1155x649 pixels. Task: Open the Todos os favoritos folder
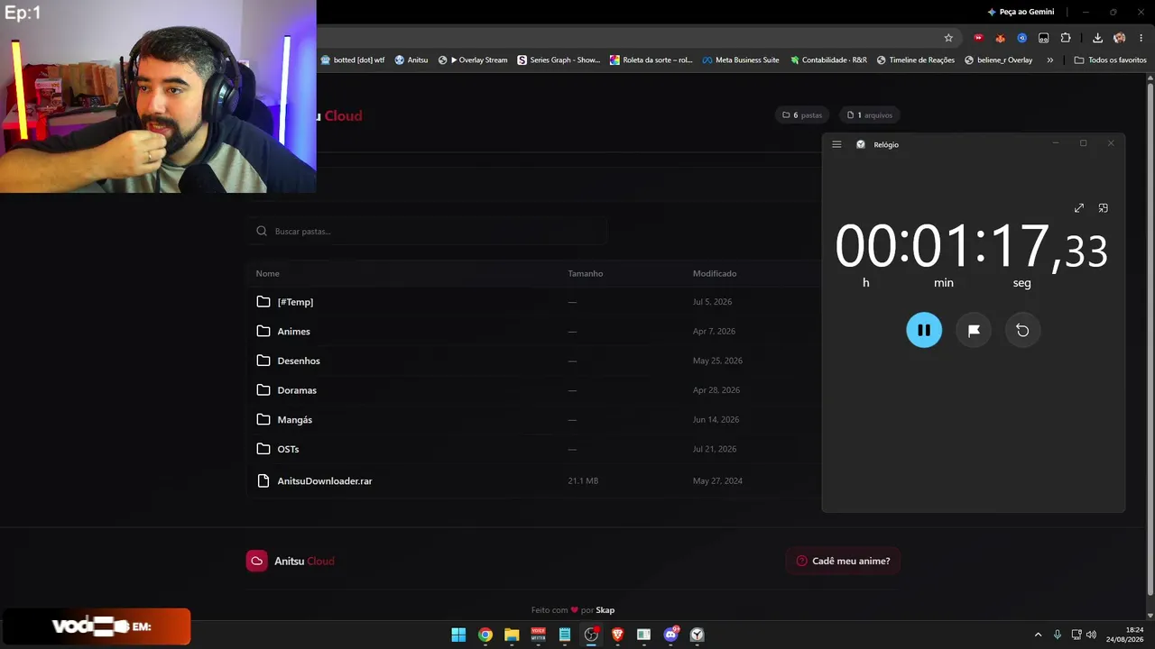1110,60
